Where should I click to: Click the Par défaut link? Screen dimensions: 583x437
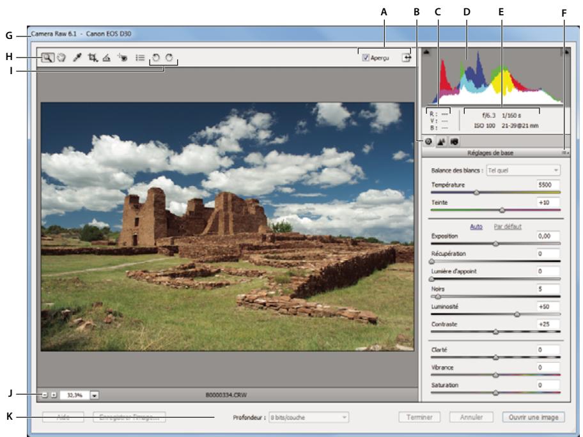coord(508,226)
